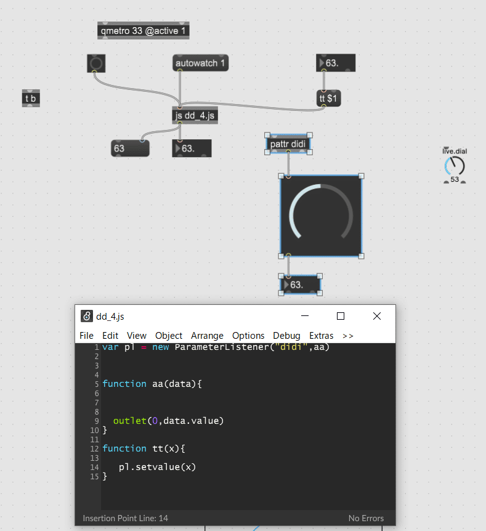Click the function aa(data){ line
This screenshot has width=486, height=531.
152,384
